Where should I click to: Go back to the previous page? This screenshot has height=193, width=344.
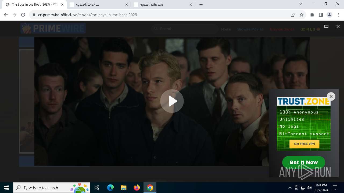6,15
